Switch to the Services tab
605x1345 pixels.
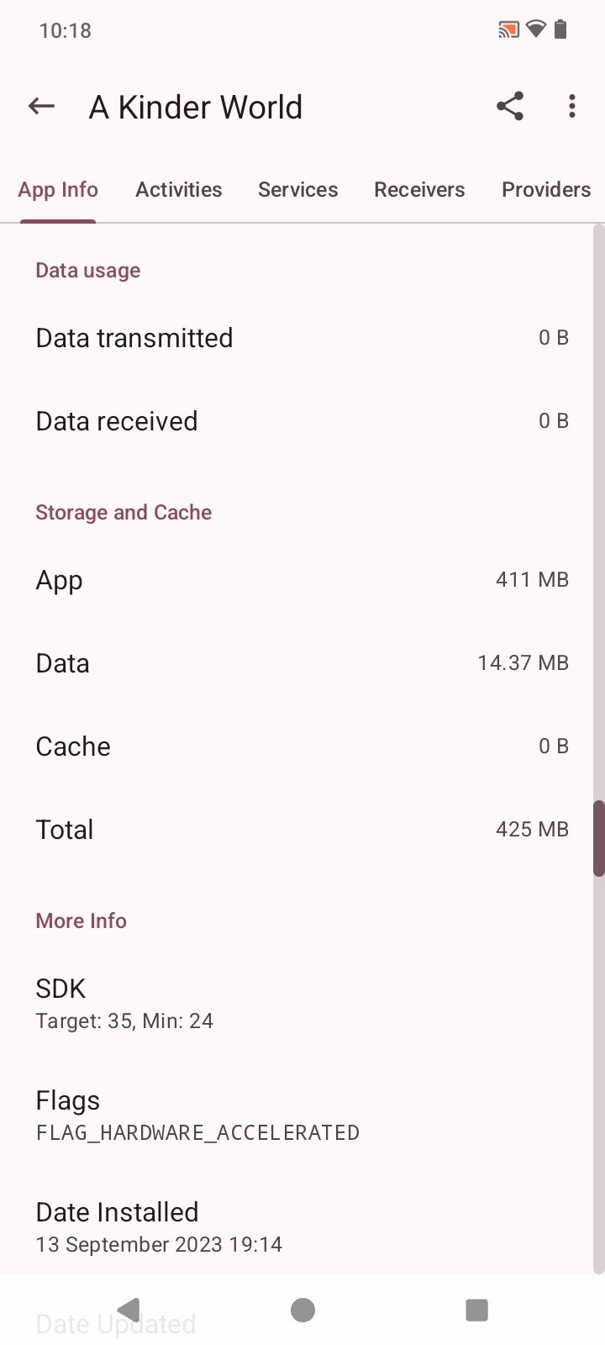(x=298, y=190)
